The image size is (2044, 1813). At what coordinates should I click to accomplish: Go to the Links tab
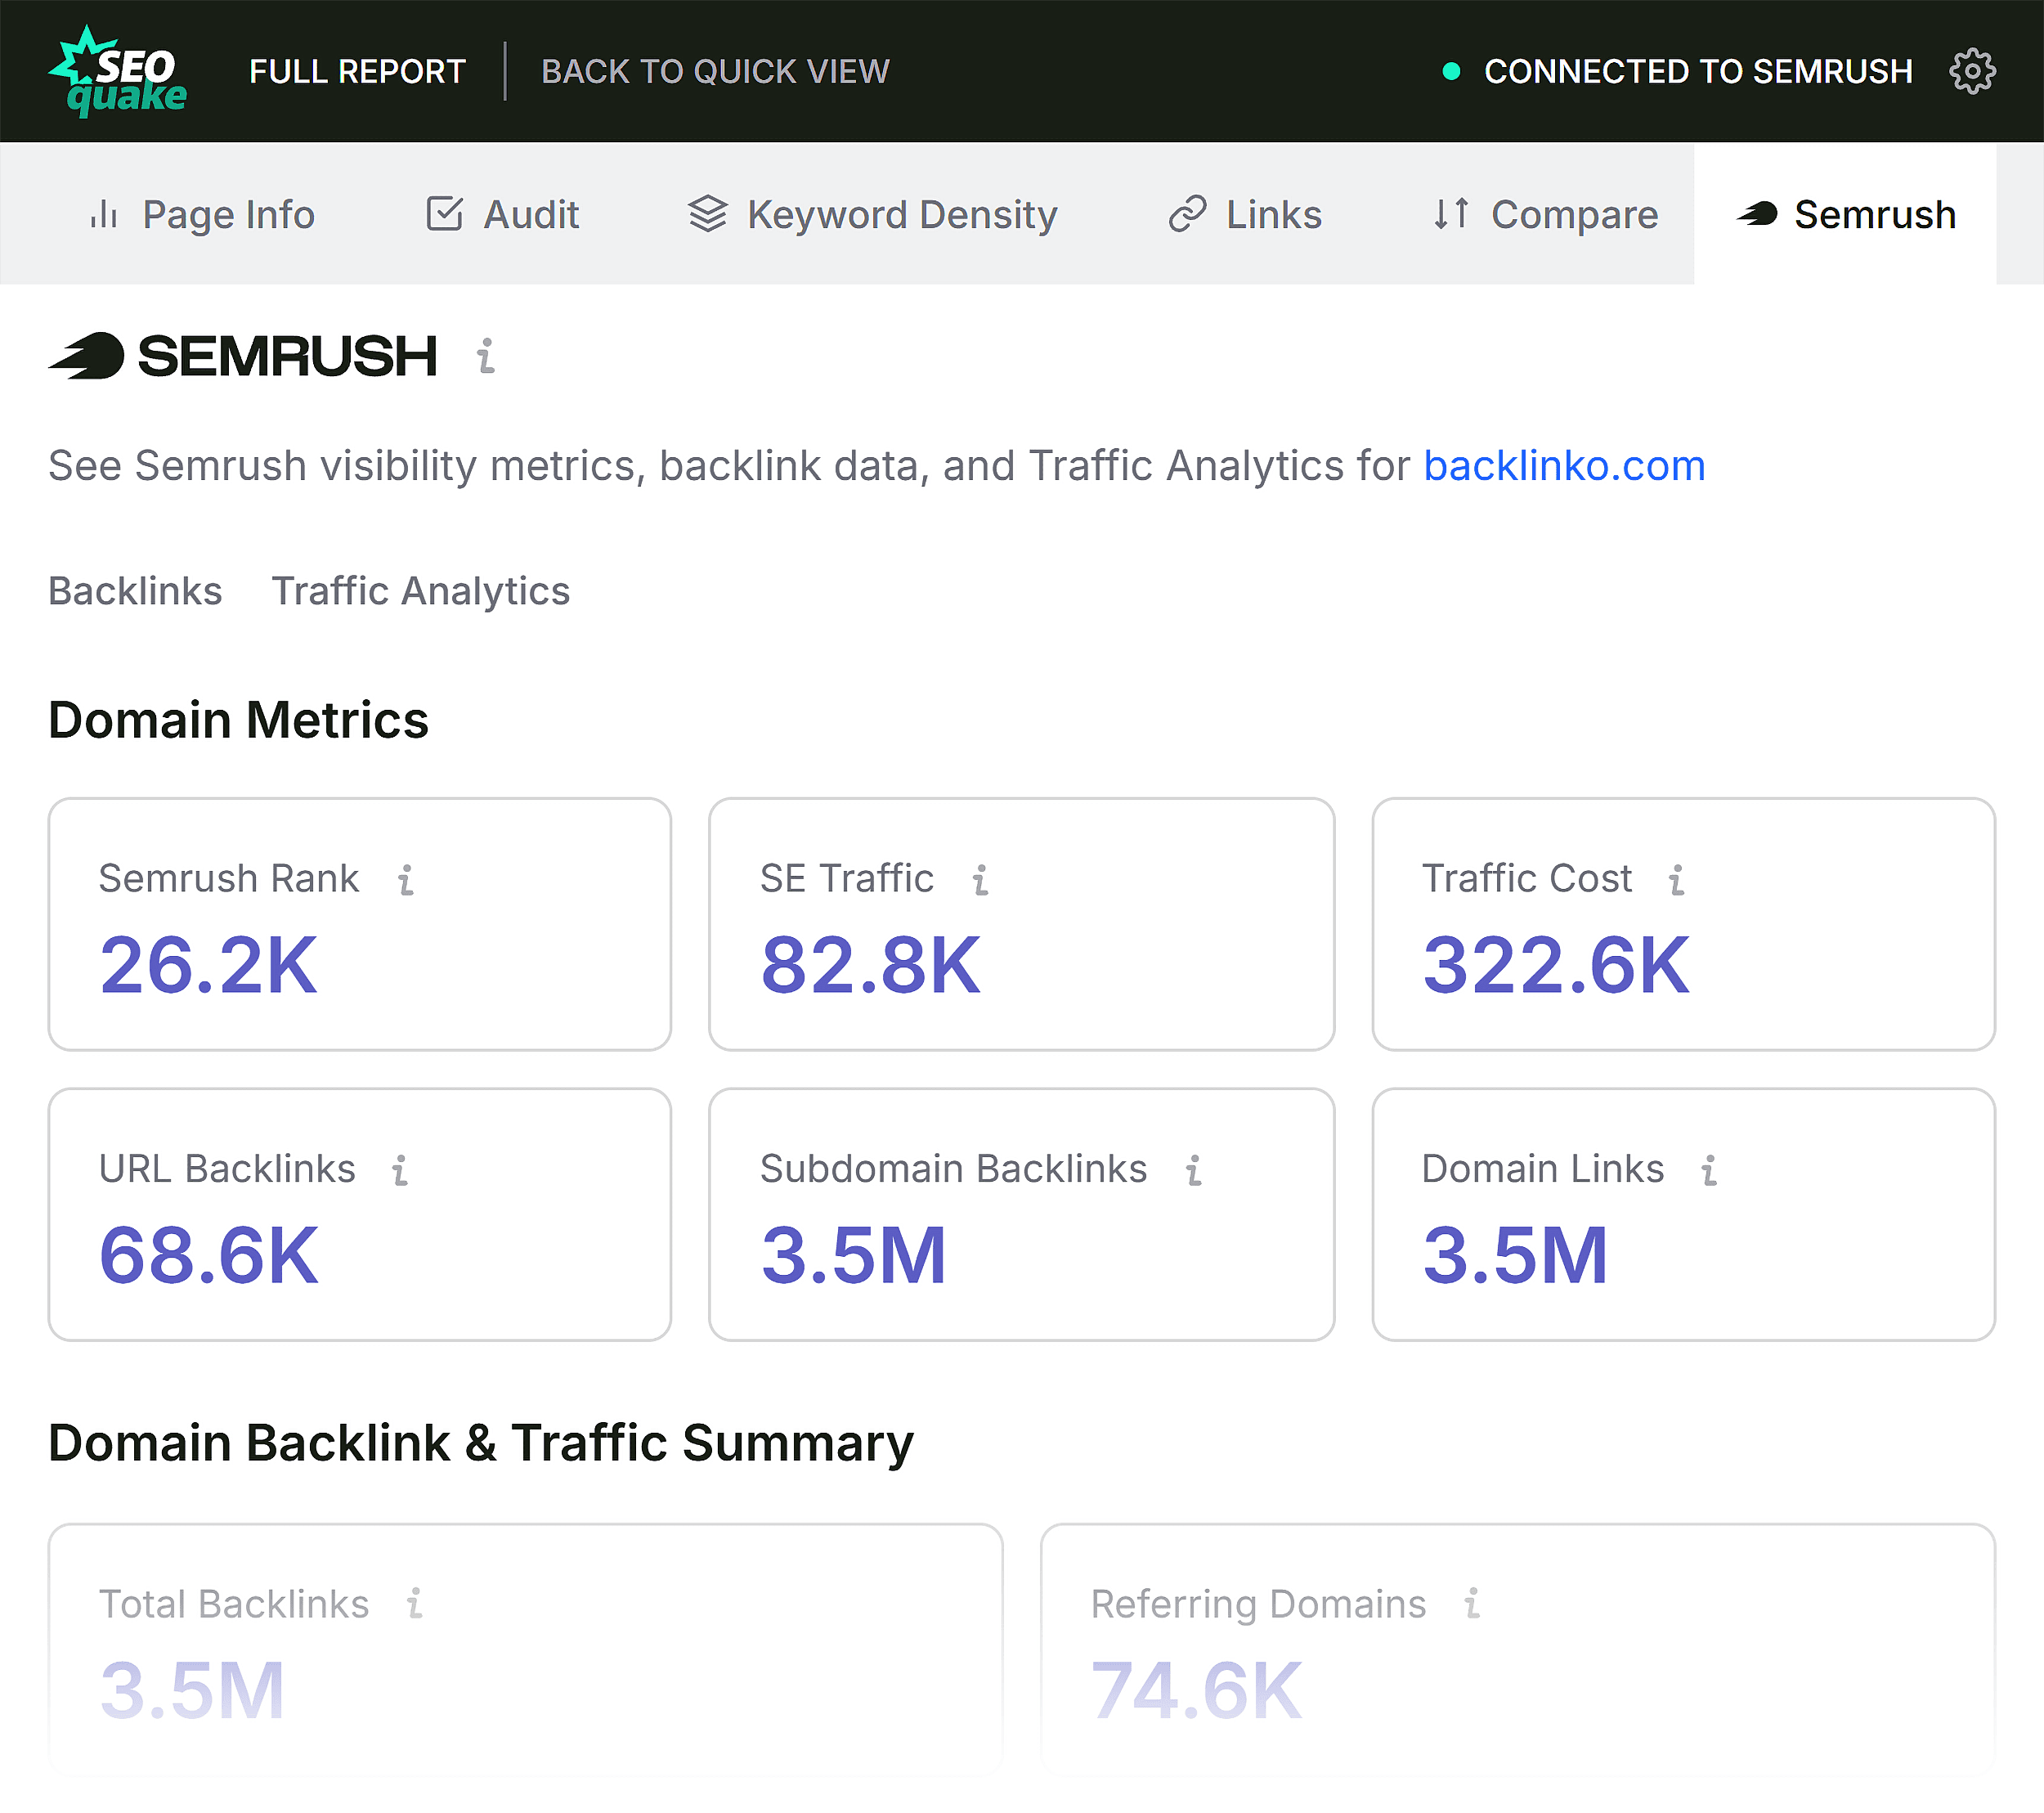1245,214
